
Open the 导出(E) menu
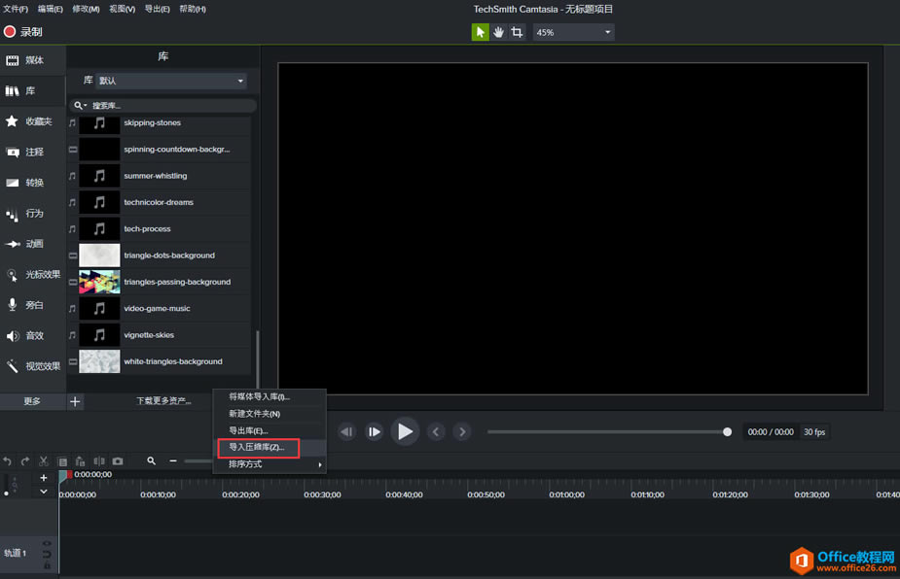(158, 9)
